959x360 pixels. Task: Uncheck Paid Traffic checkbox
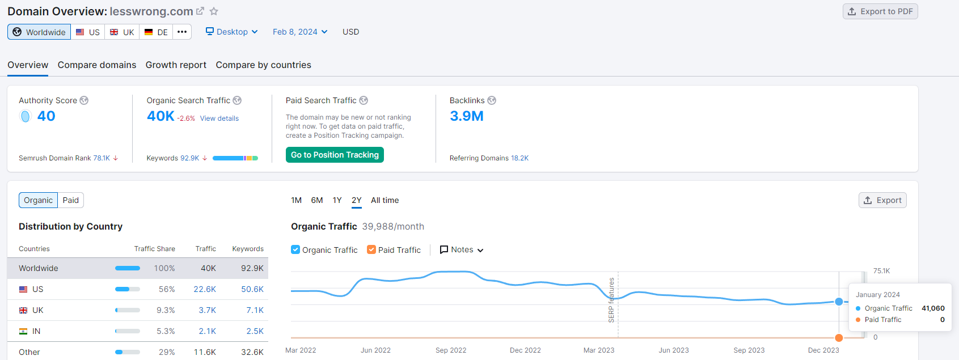[371, 249]
